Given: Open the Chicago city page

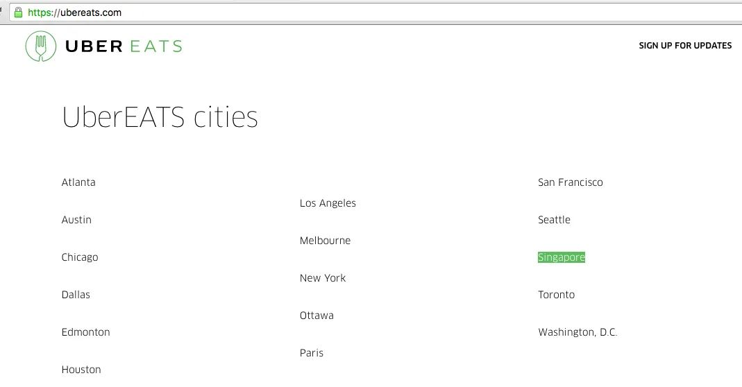Looking at the screenshot, I should click(80, 257).
